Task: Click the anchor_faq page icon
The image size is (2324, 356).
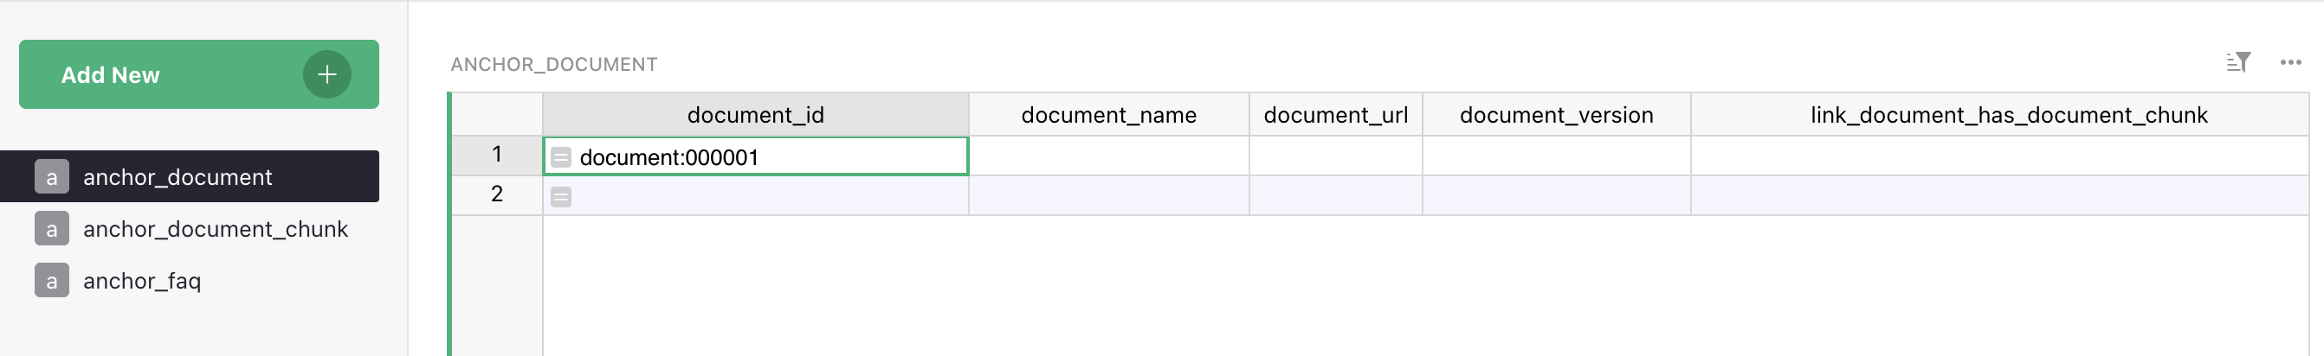Action: tap(51, 281)
